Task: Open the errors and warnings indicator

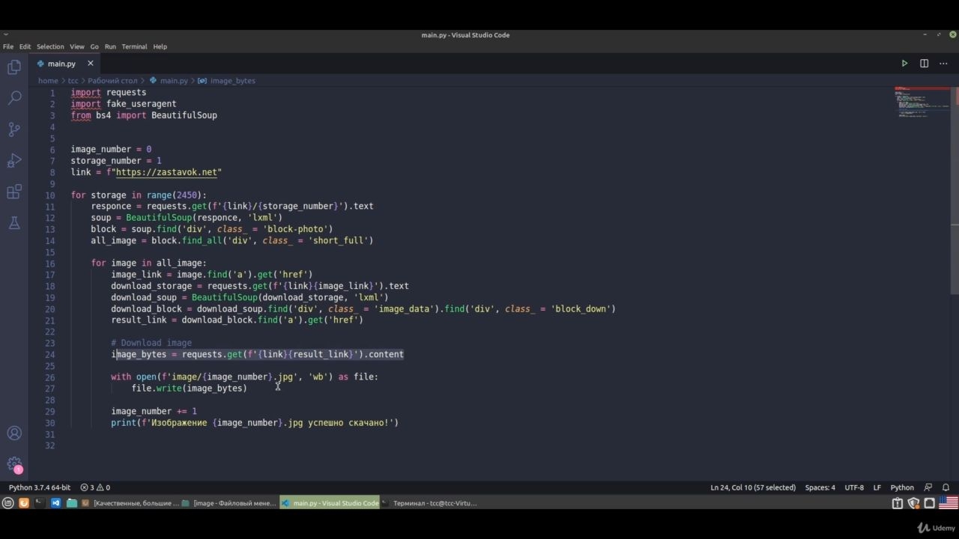Action: (x=95, y=487)
